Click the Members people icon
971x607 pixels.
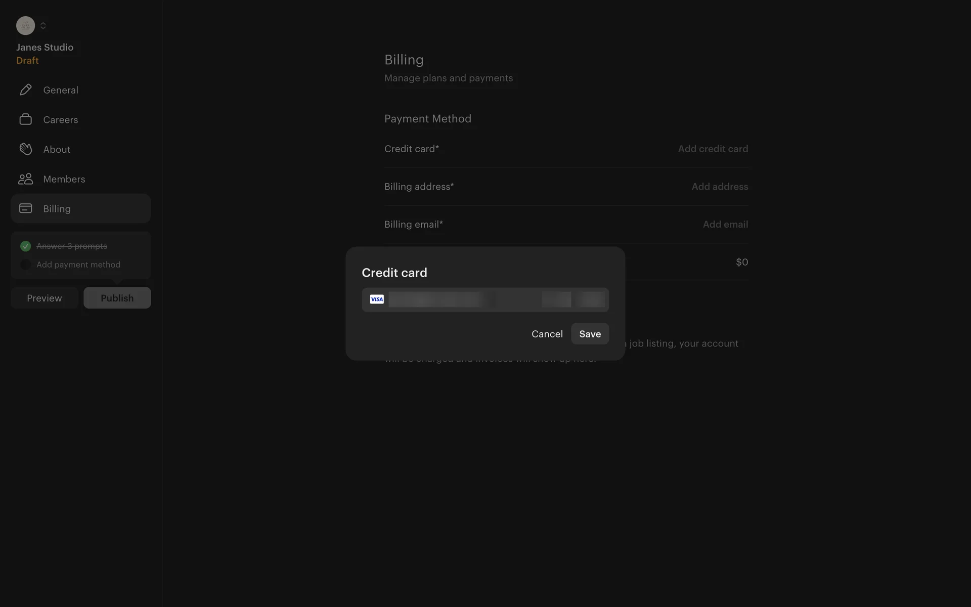click(25, 179)
